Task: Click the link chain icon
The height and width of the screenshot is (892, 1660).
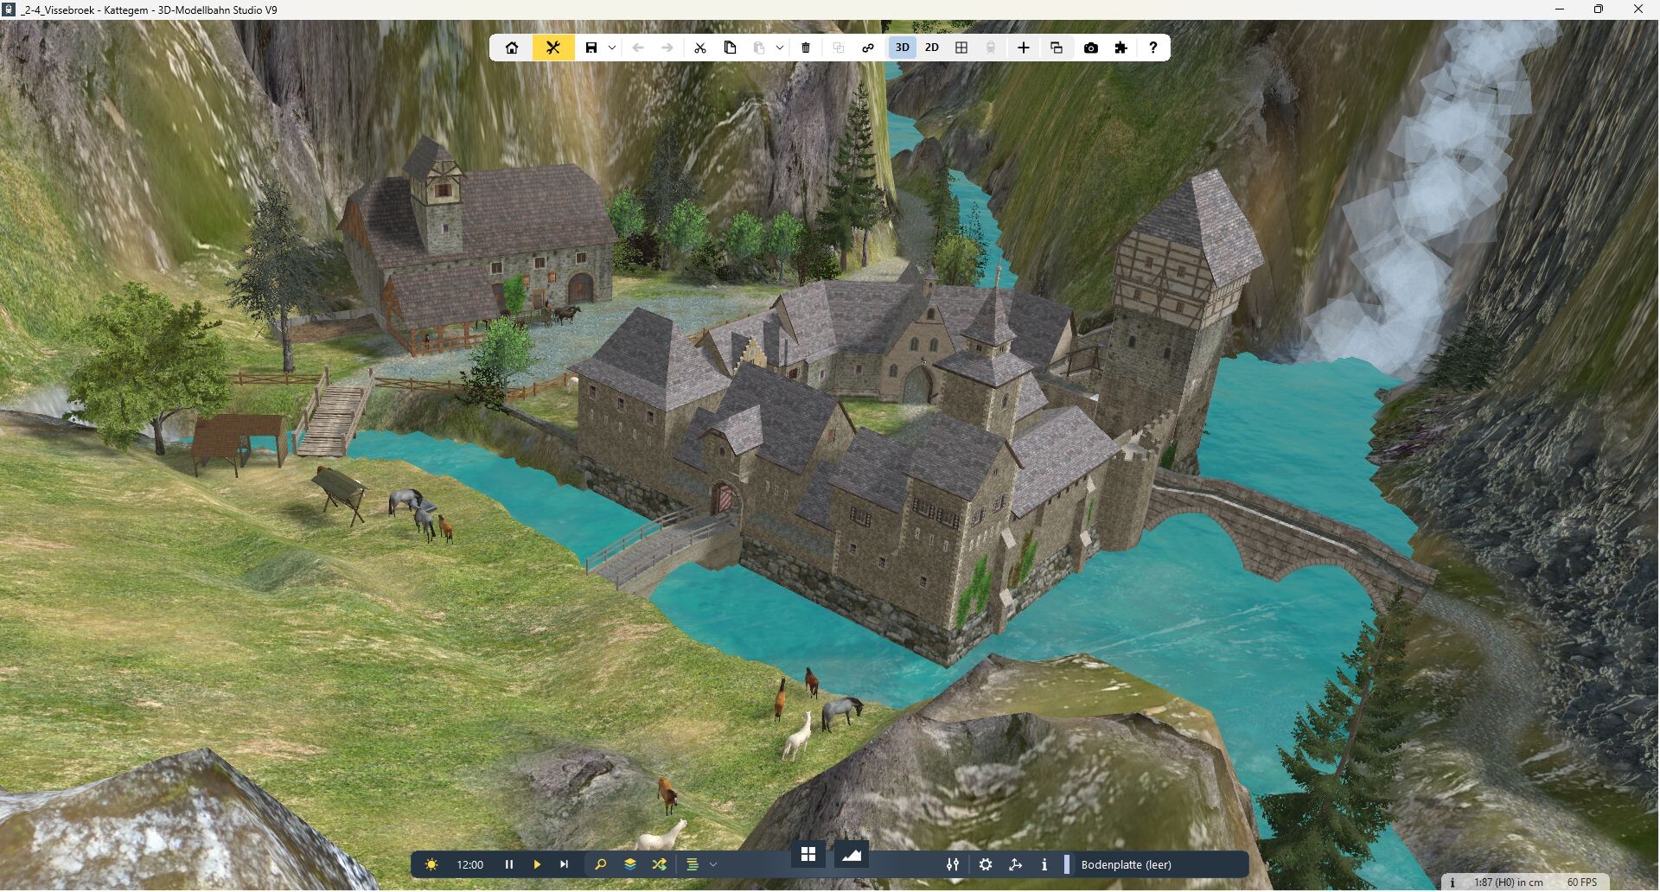Action: click(868, 48)
